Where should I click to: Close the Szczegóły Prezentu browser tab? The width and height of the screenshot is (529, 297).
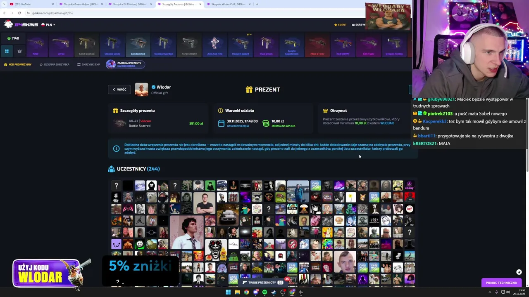click(200, 4)
